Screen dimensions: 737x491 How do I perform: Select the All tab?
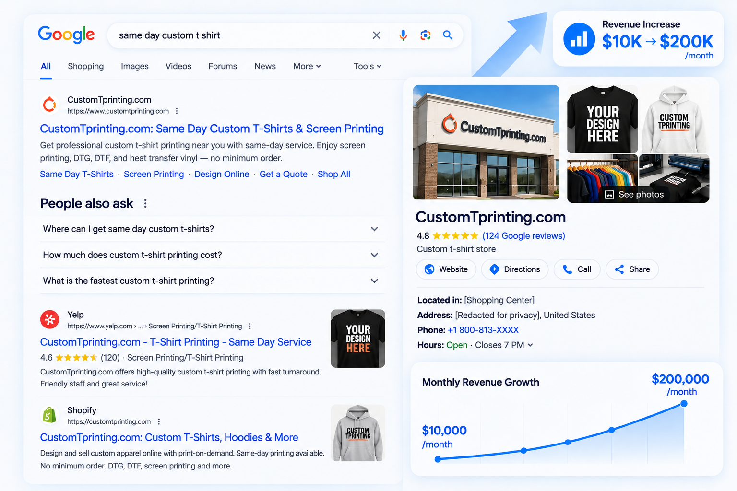[x=46, y=66]
